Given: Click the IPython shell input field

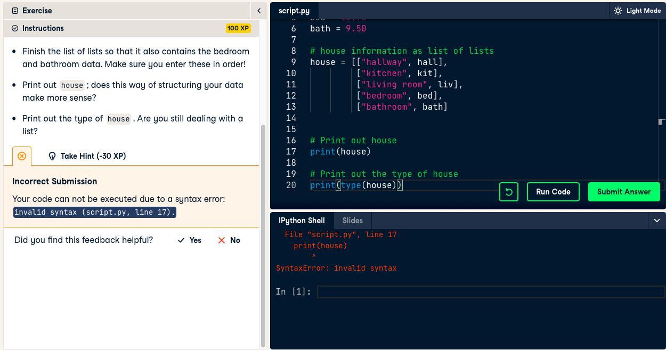Looking at the screenshot, I should (490, 292).
